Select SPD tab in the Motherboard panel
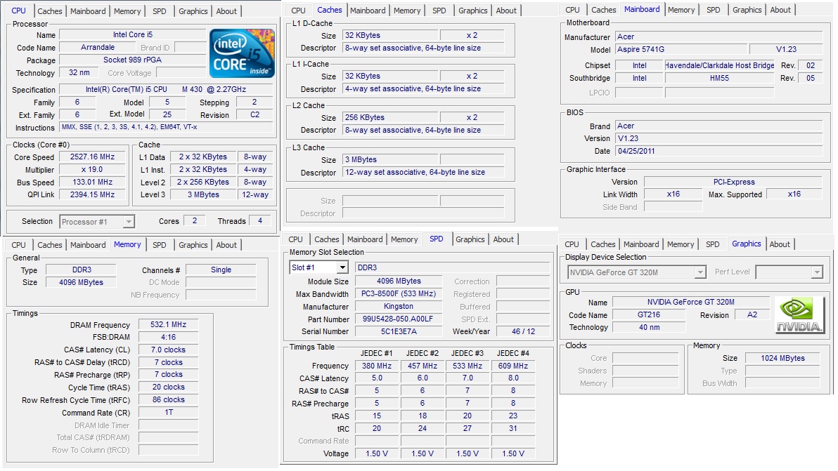The height and width of the screenshot is (471, 838). click(x=714, y=10)
